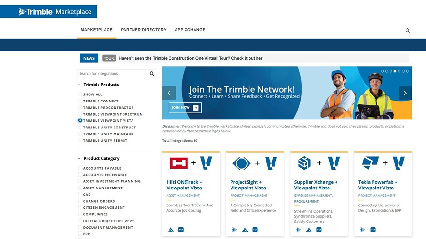The height and width of the screenshot is (239, 426).
Task: Click the integrations search magnifier icon
Action: (x=152, y=73)
